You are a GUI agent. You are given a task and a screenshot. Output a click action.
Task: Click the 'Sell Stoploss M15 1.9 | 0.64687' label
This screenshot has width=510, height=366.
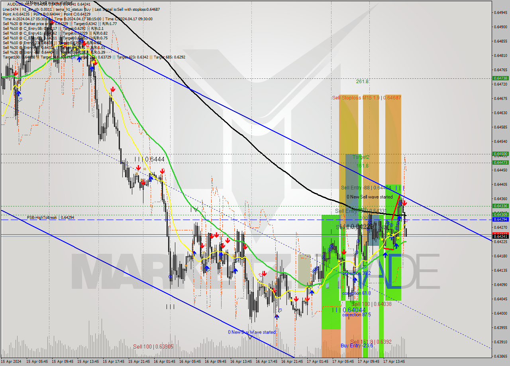coord(367,97)
